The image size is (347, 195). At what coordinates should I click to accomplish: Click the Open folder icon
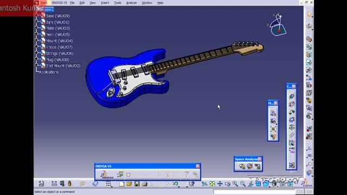tap(129, 184)
